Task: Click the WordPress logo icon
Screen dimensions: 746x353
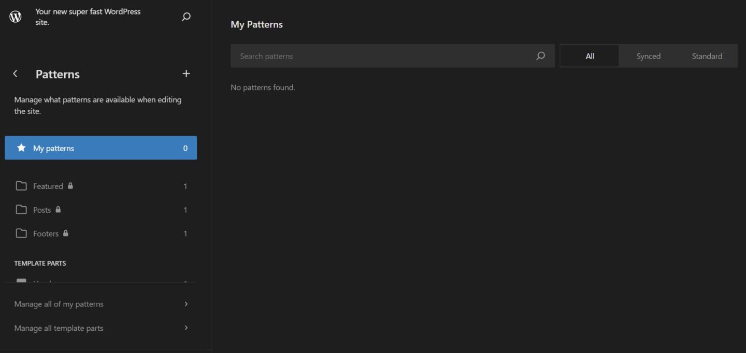Action: [x=16, y=17]
